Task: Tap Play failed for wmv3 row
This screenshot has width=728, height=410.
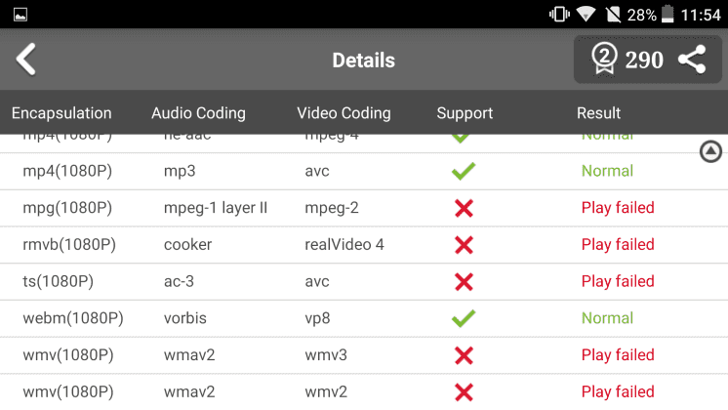Action: click(618, 354)
